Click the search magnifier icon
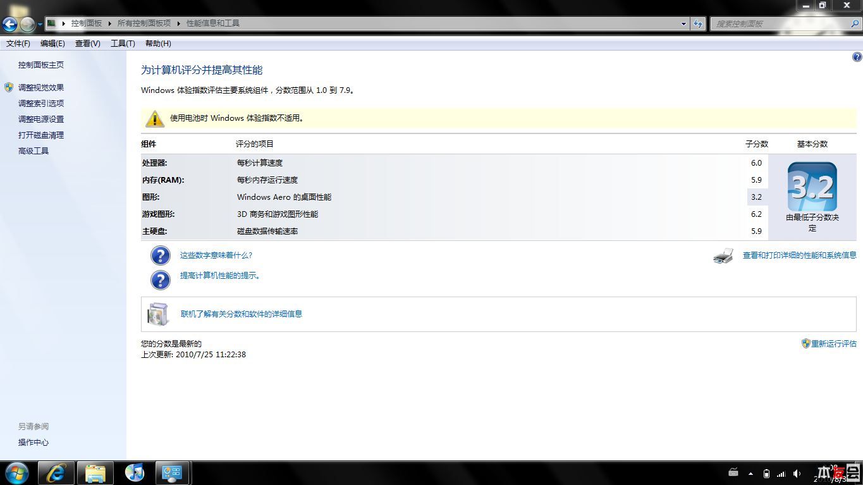This screenshot has width=863, height=485. [855, 23]
